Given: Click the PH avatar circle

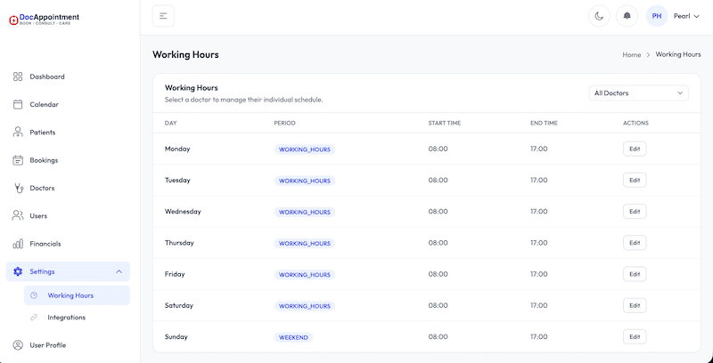Looking at the screenshot, I should coord(657,16).
